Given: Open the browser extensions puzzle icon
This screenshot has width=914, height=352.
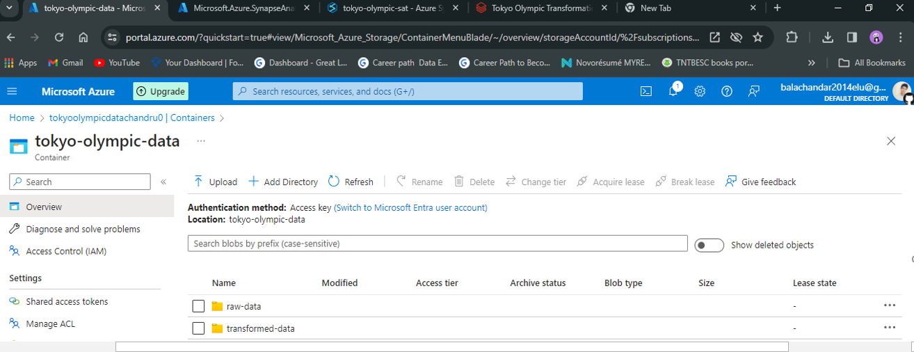Looking at the screenshot, I should [x=792, y=38].
